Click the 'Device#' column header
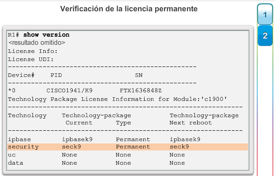The width and height of the screenshot is (275, 176). [21, 75]
